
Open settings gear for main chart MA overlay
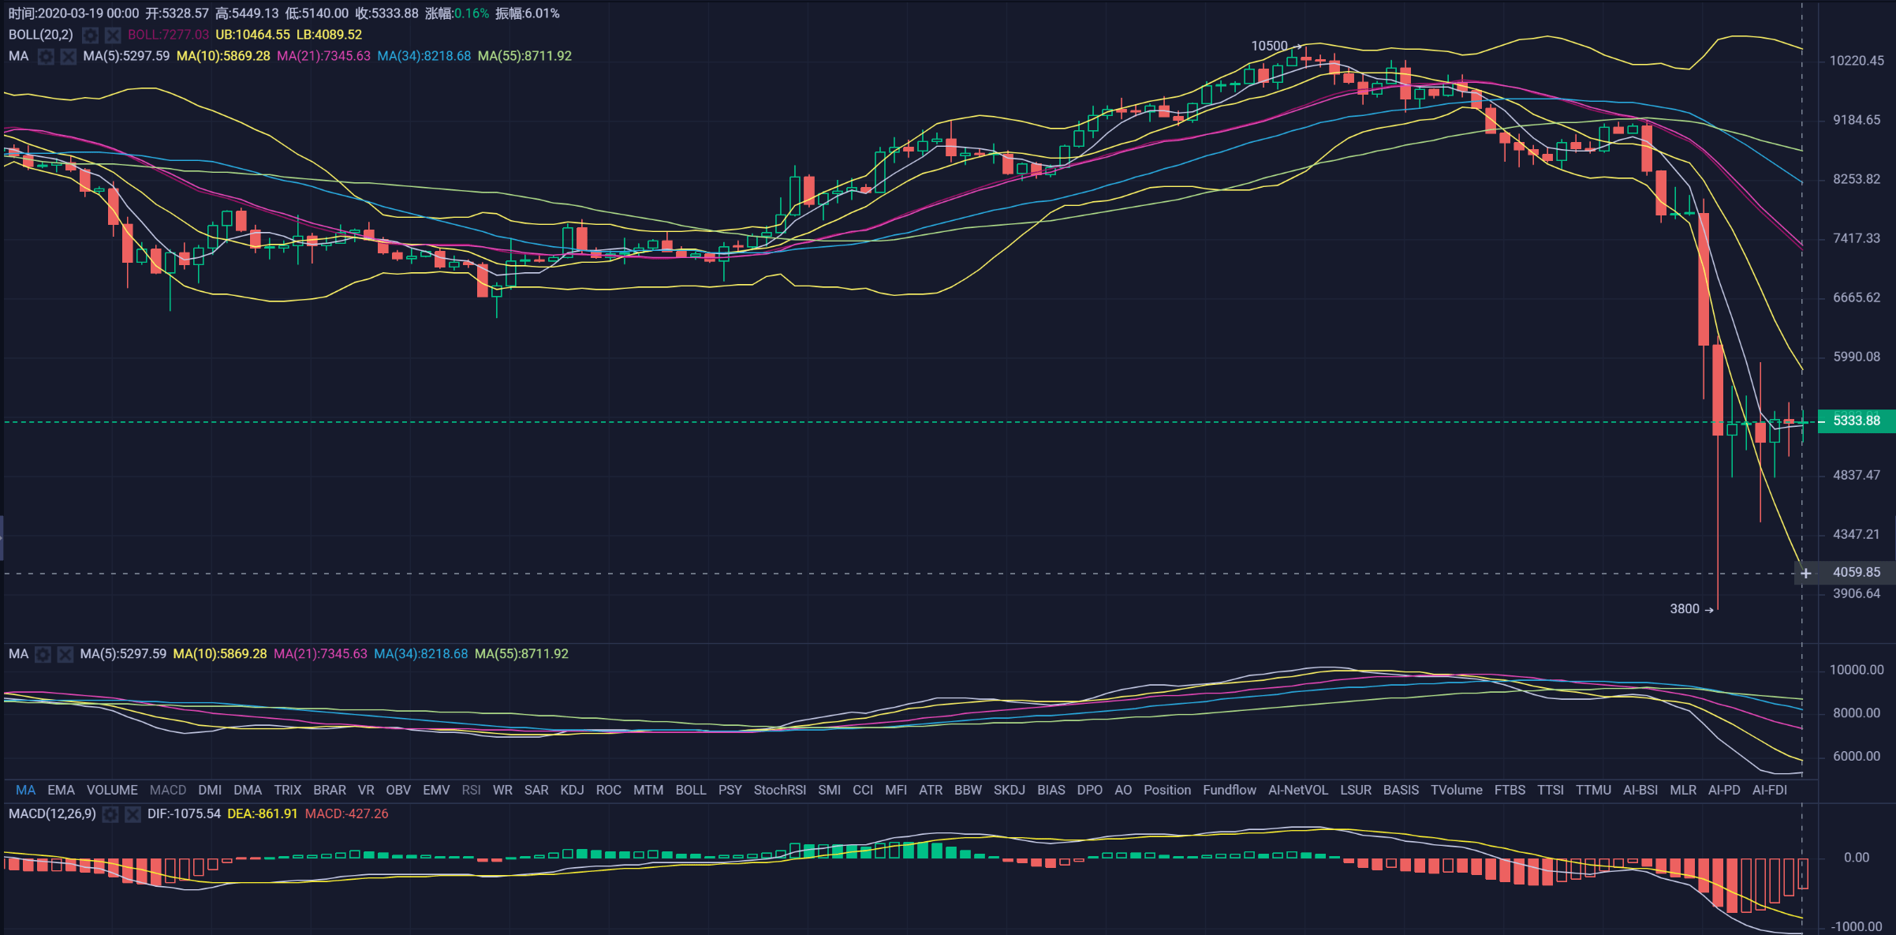pos(47,57)
